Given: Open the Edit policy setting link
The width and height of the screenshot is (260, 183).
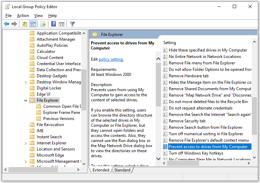Looking at the screenshot, I should coord(111,59).
